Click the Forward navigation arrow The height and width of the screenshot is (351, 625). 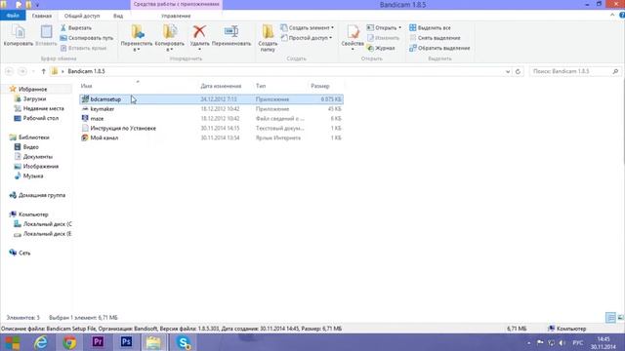pyautogui.click(x=22, y=71)
